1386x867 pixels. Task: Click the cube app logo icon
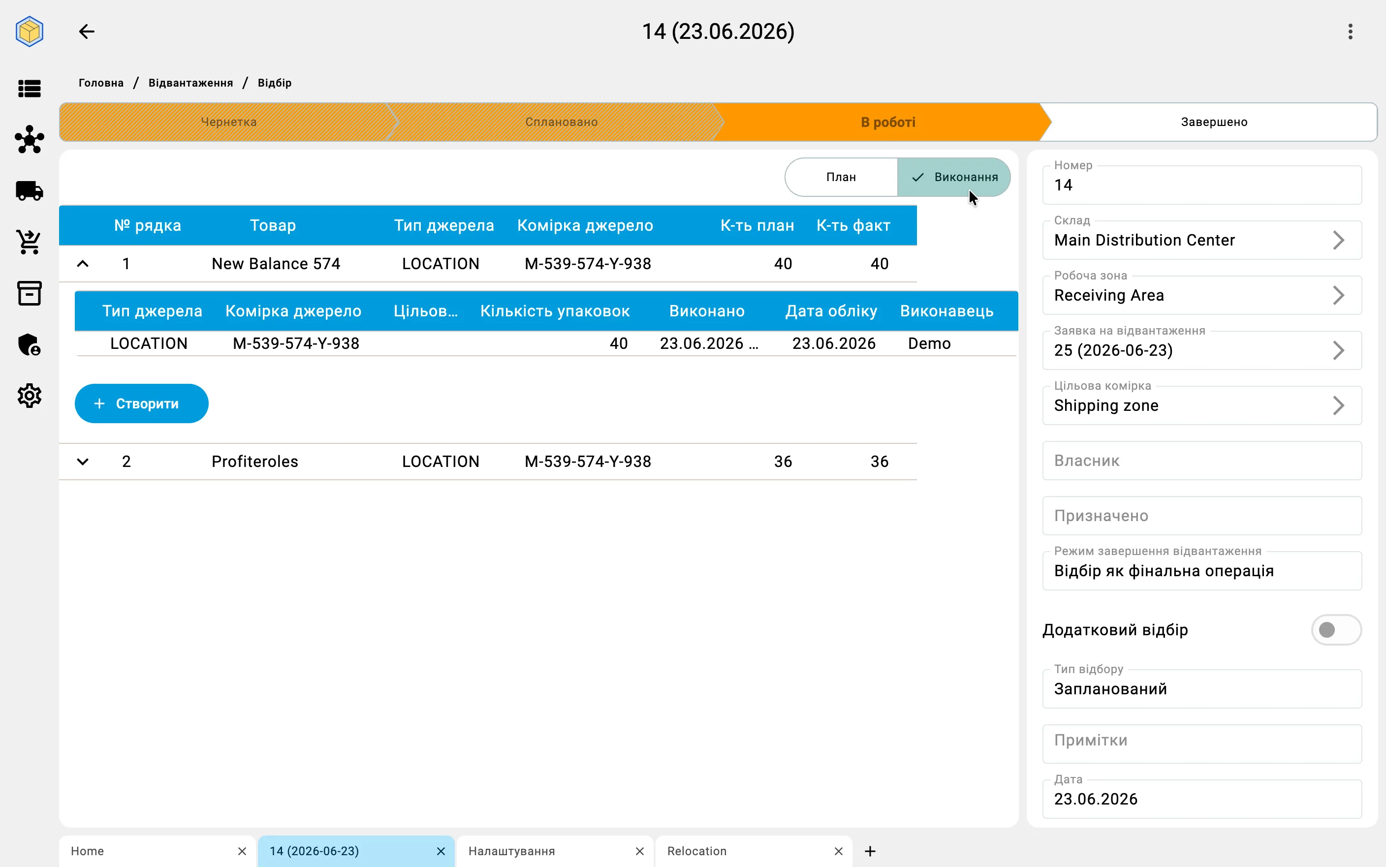coord(29,31)
